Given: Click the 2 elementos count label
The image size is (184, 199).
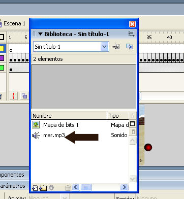Looking at the screenshot, I should (x=48, y=59).
